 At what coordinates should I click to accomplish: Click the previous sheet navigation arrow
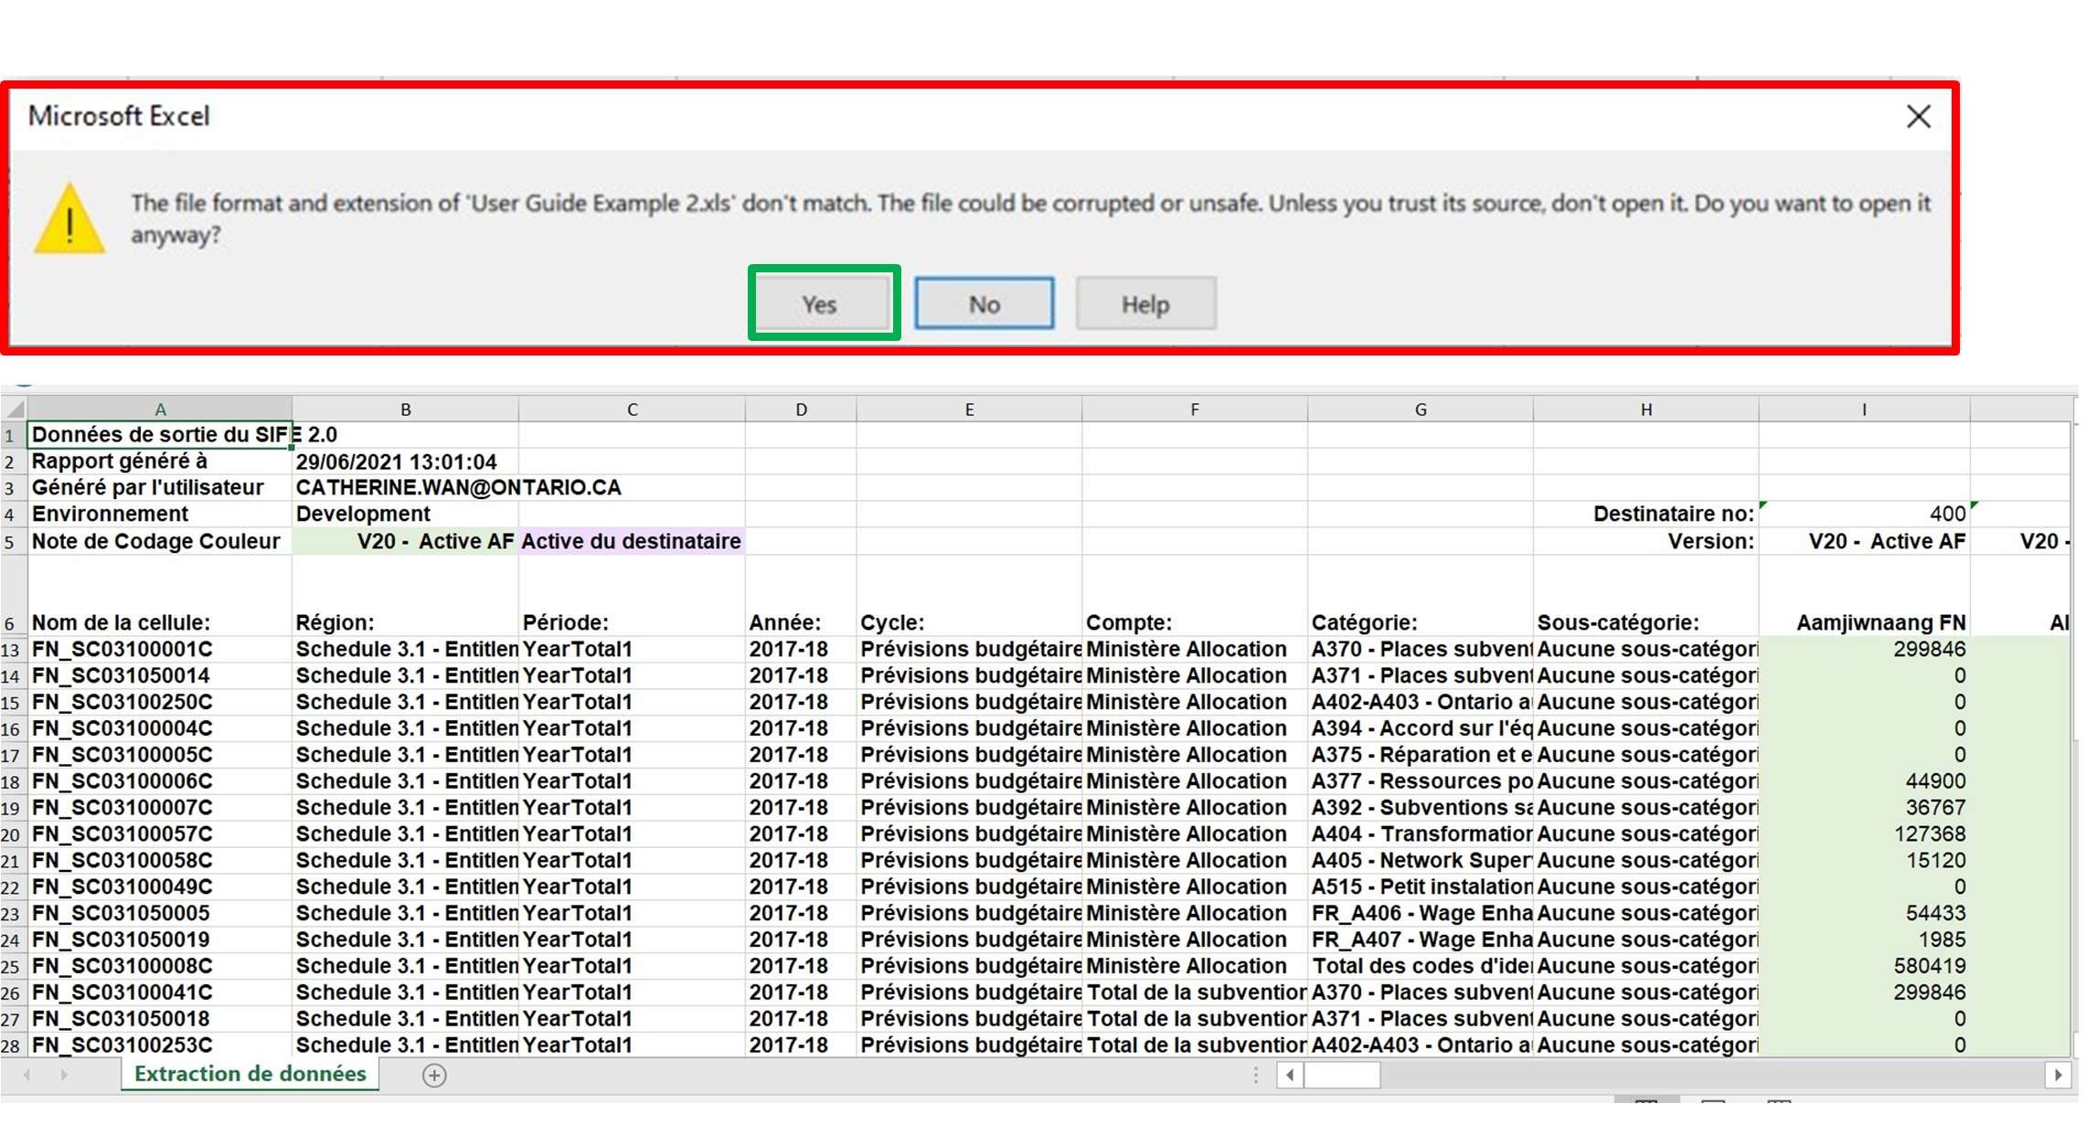point(27,1075)
